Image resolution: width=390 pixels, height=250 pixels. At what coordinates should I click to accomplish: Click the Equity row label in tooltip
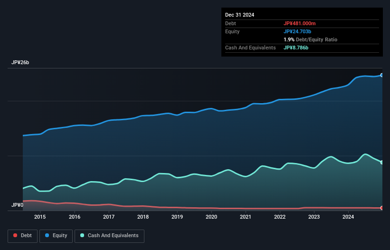232,31
